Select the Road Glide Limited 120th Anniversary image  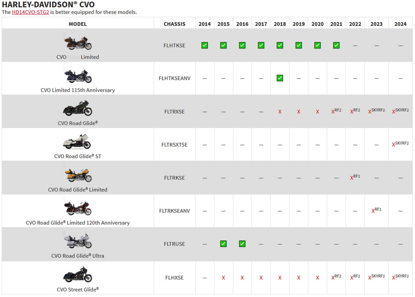[78, 208]
